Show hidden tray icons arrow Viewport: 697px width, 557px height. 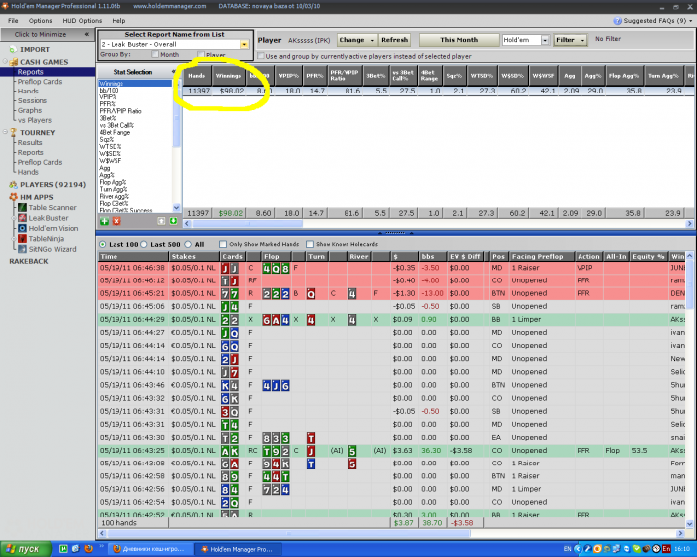click(x=578, y=549)
